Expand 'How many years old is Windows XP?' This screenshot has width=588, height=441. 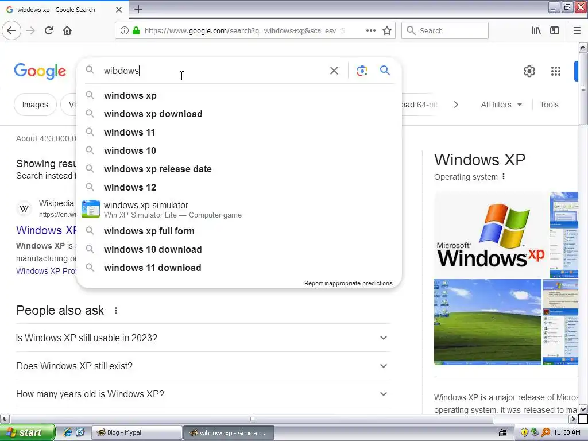click(203, 394)
